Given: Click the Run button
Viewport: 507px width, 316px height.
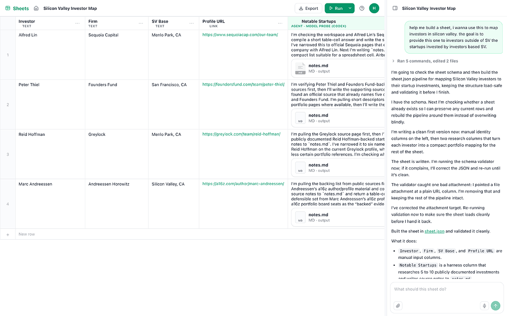Looking at the screenshot, I should [x=336, y=8].
